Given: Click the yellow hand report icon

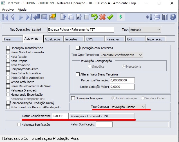Looking at the screenshot, I should [x=53, y=17].
